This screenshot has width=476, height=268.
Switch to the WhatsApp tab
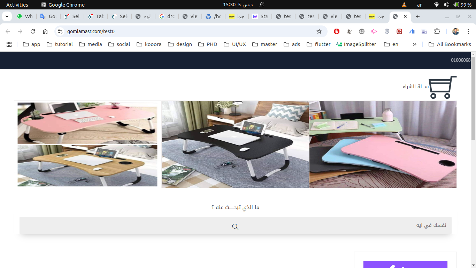coord(24,16)
